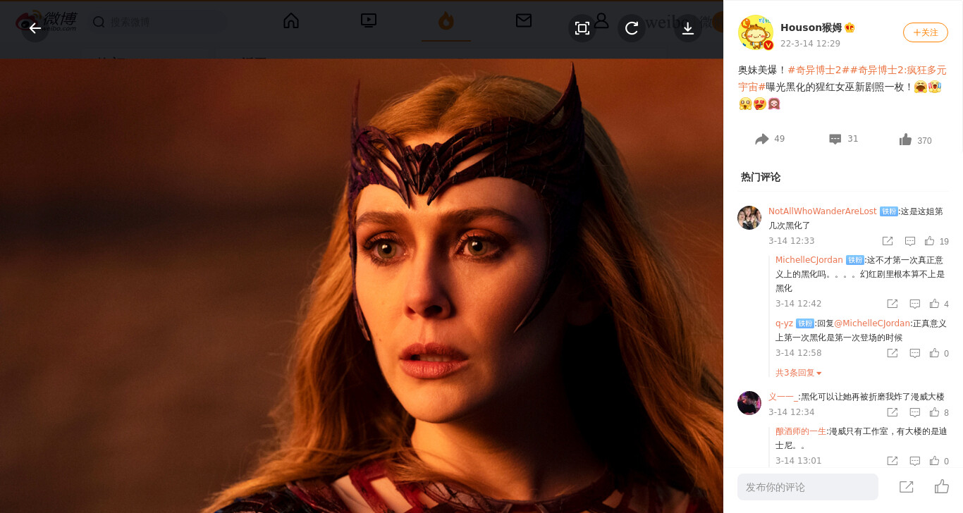The width and height of the screenshot is (963, 513).
Task: Like NotAllWhoWanderAreLost comment with 19 likes
Action: tap(936, 241)
